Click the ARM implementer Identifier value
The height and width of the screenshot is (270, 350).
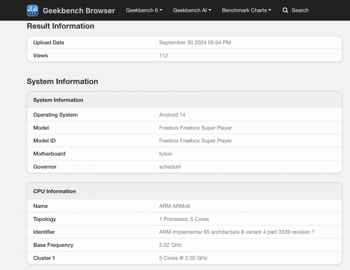pyautogui.click(x=236, y=232)
